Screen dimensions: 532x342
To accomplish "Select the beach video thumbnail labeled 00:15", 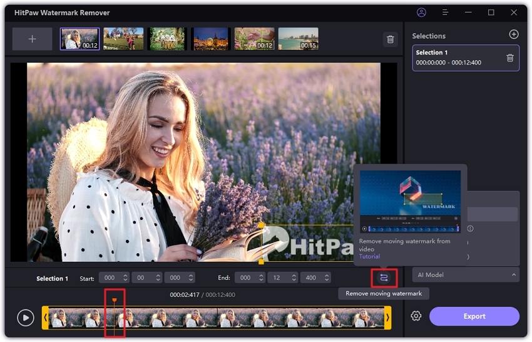I will pos(298,39).
